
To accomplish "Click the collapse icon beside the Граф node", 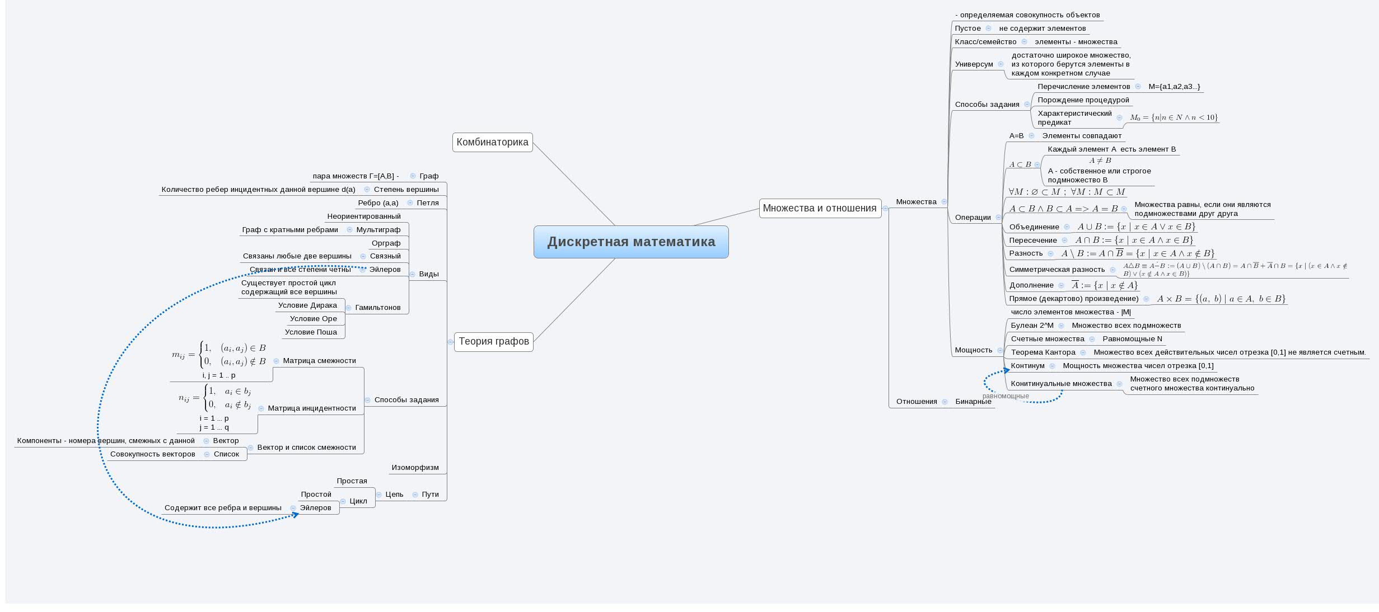I will click(x=412, y=177).
